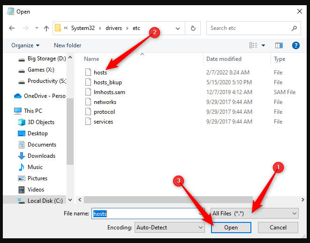Viewport: 310px width, 243px height.
Task: Click the File name text box
Action: pyautogui.click(x=148, y=214)
